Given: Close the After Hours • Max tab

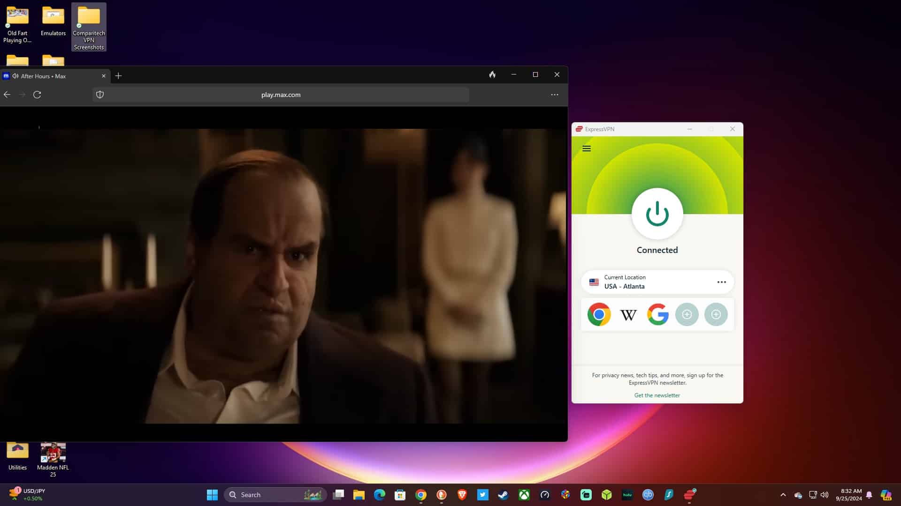Looking at the screenshot, I should (x=104, y=76).
